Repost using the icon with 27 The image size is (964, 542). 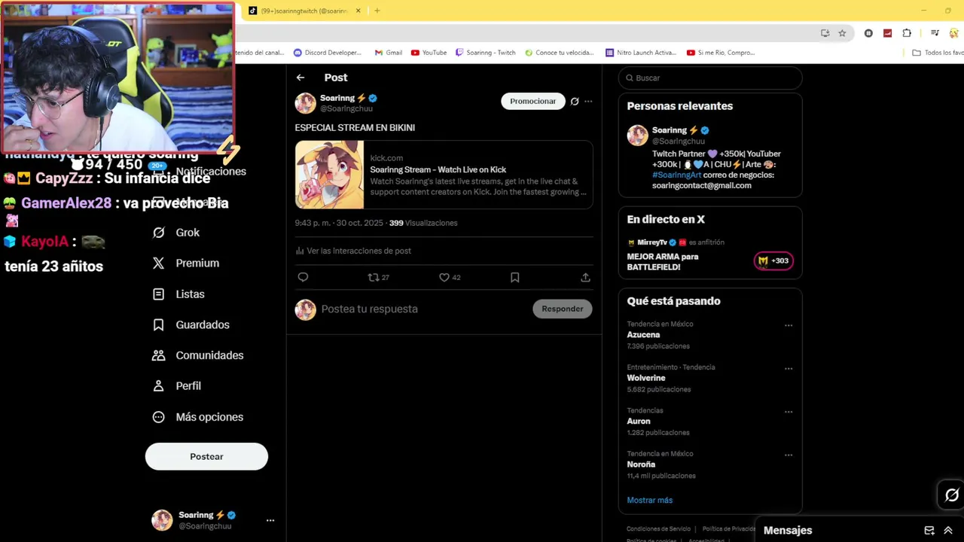378,277
